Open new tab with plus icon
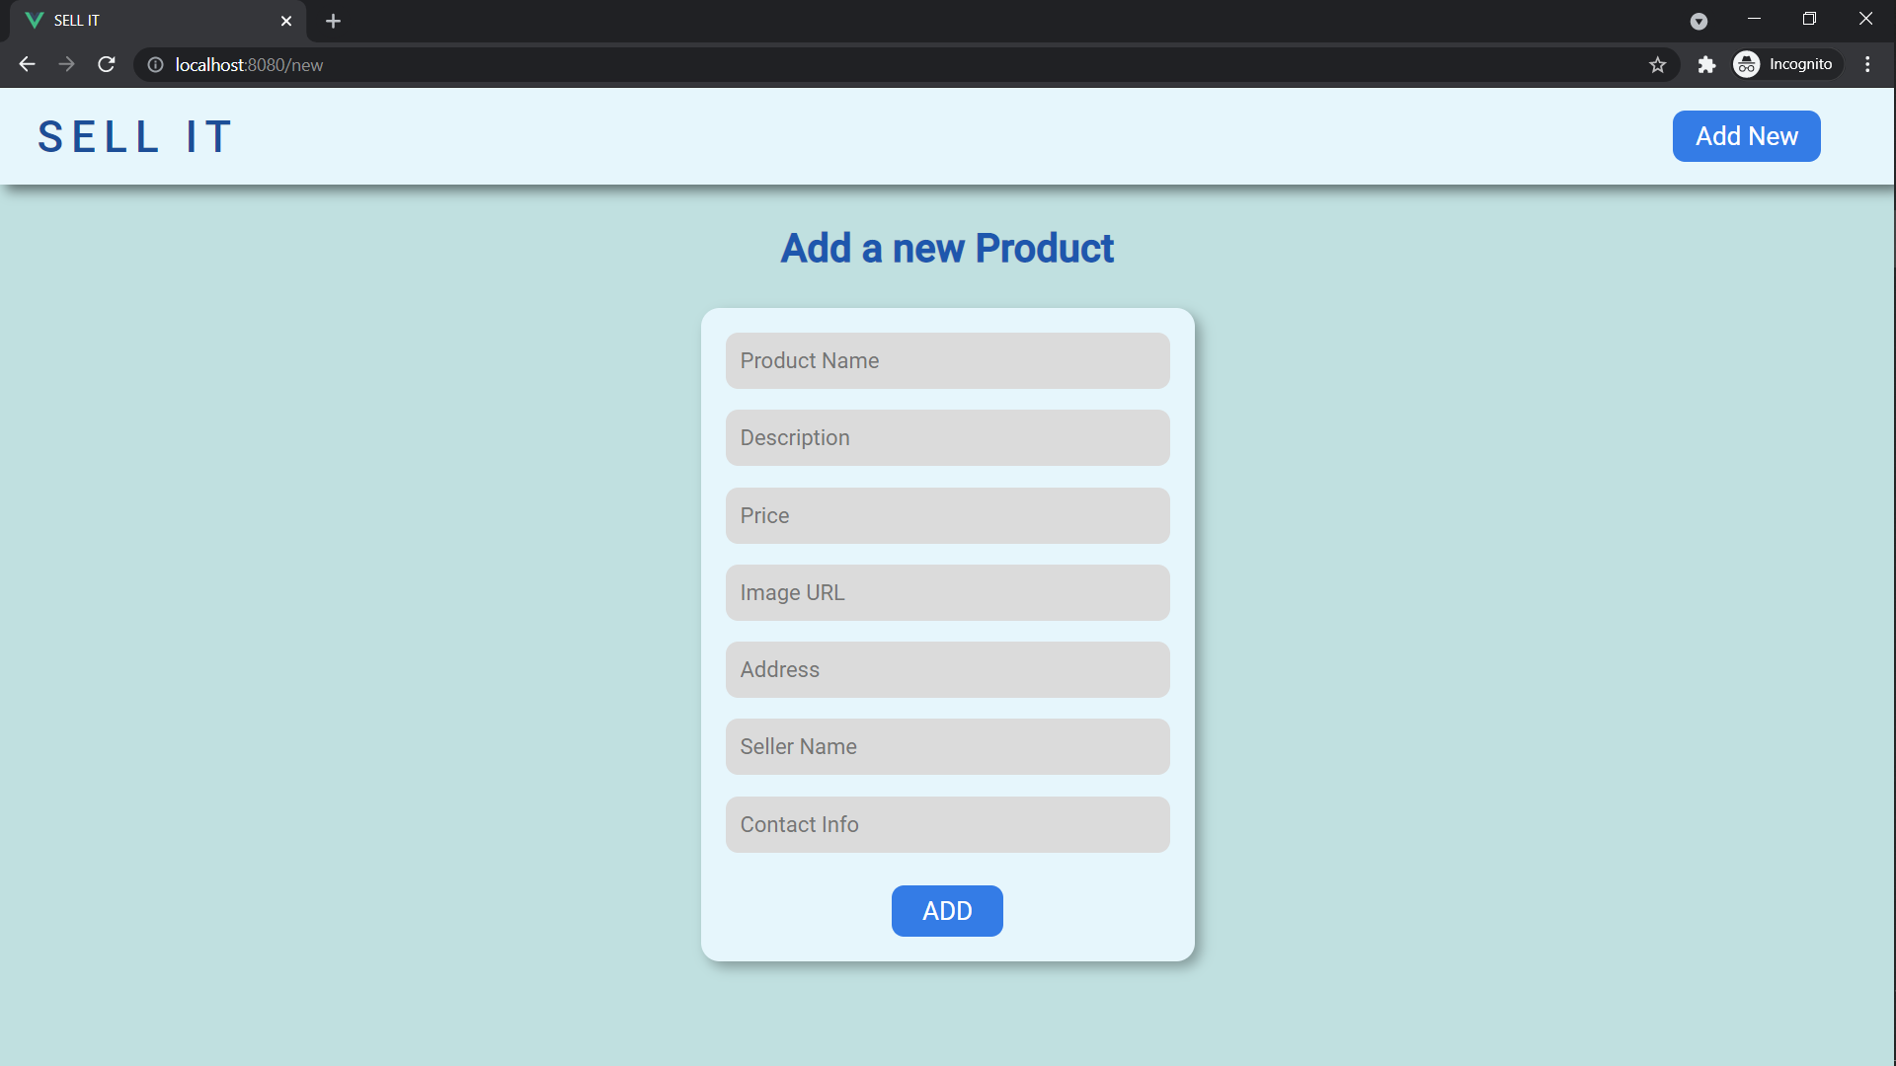Viewport: 1896px width, 1066px height. 333,21
